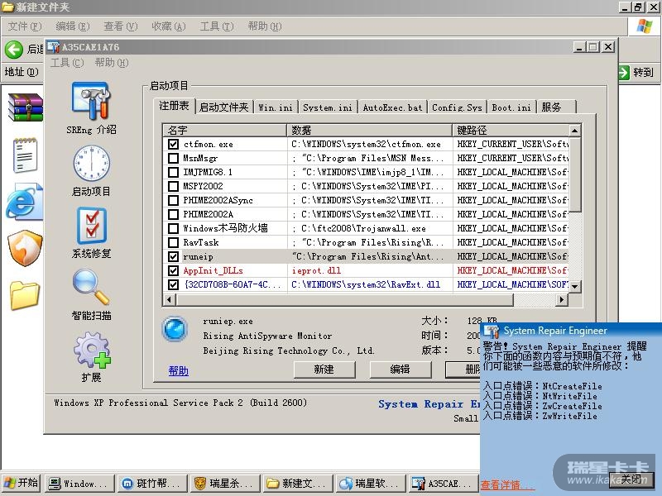Open the Internet Explorer file icon
The height and width of the screenshot is (496, 662).
(x=25, y=202)
